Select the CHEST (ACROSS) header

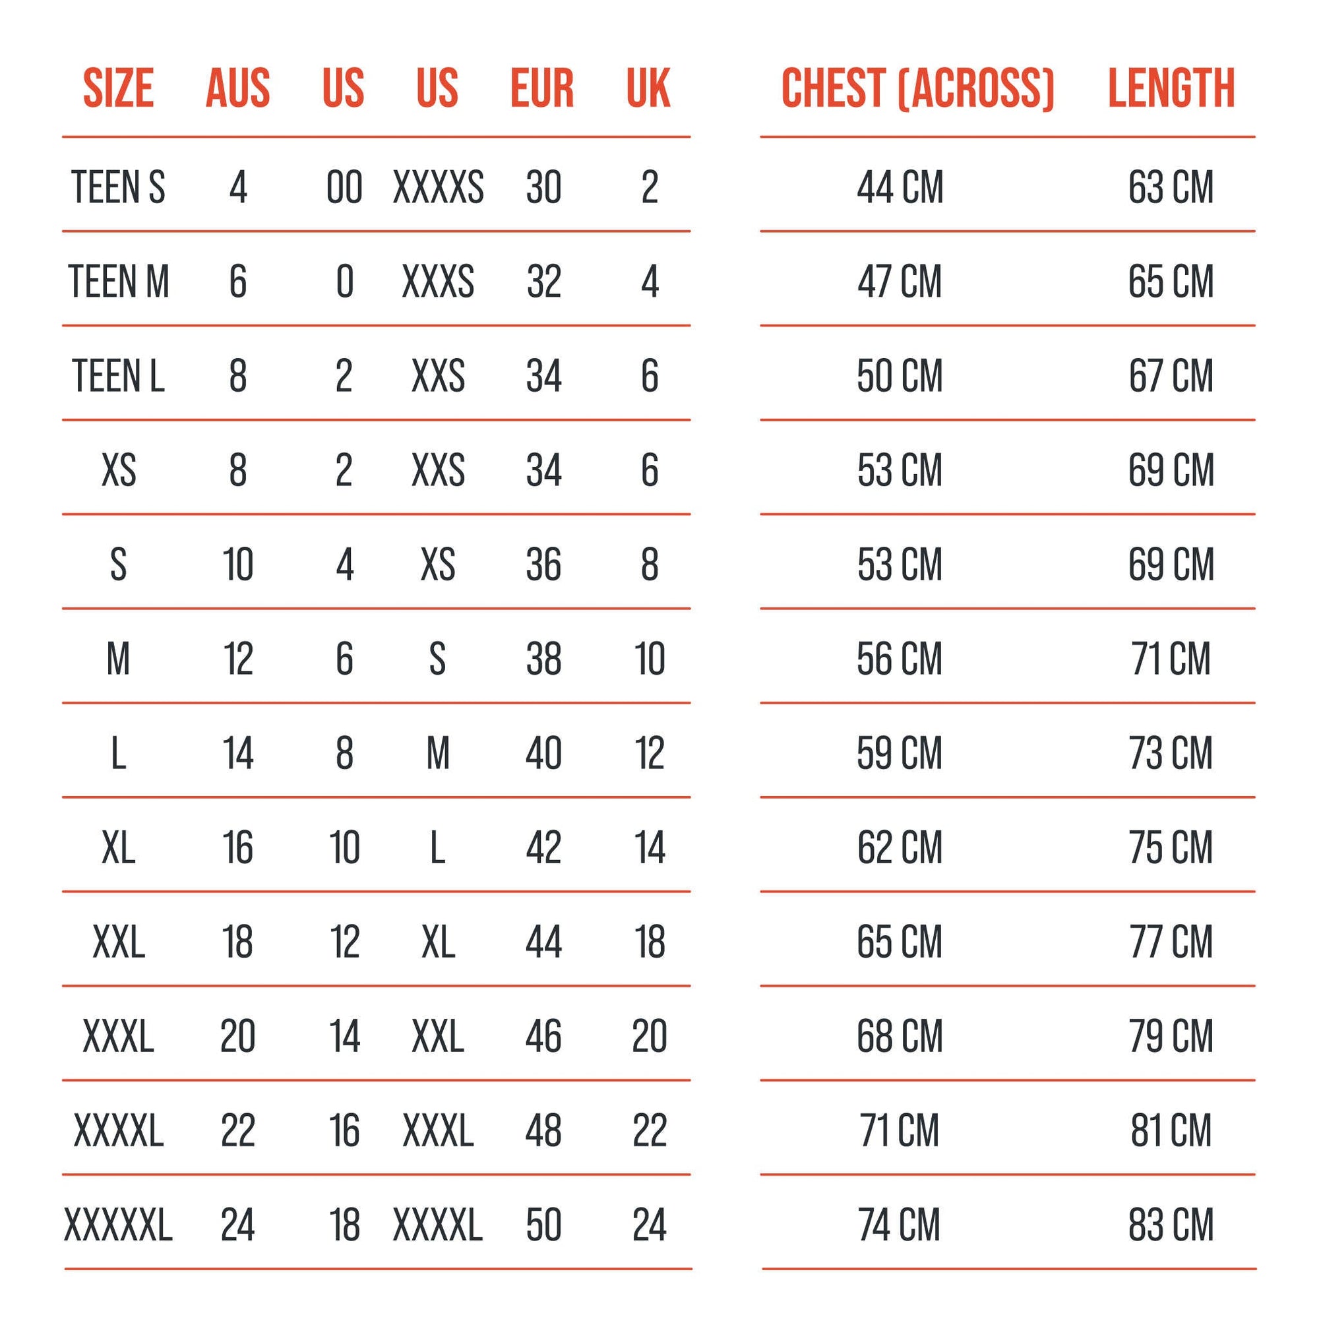click(x=917, y=88)
